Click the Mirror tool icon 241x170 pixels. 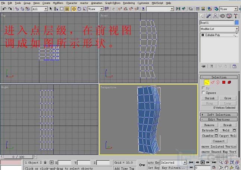(178, 9)
